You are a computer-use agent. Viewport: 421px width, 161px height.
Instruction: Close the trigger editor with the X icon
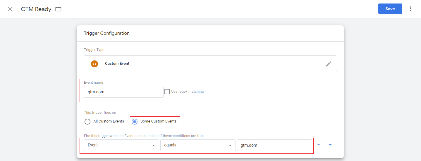coord(10,9)
